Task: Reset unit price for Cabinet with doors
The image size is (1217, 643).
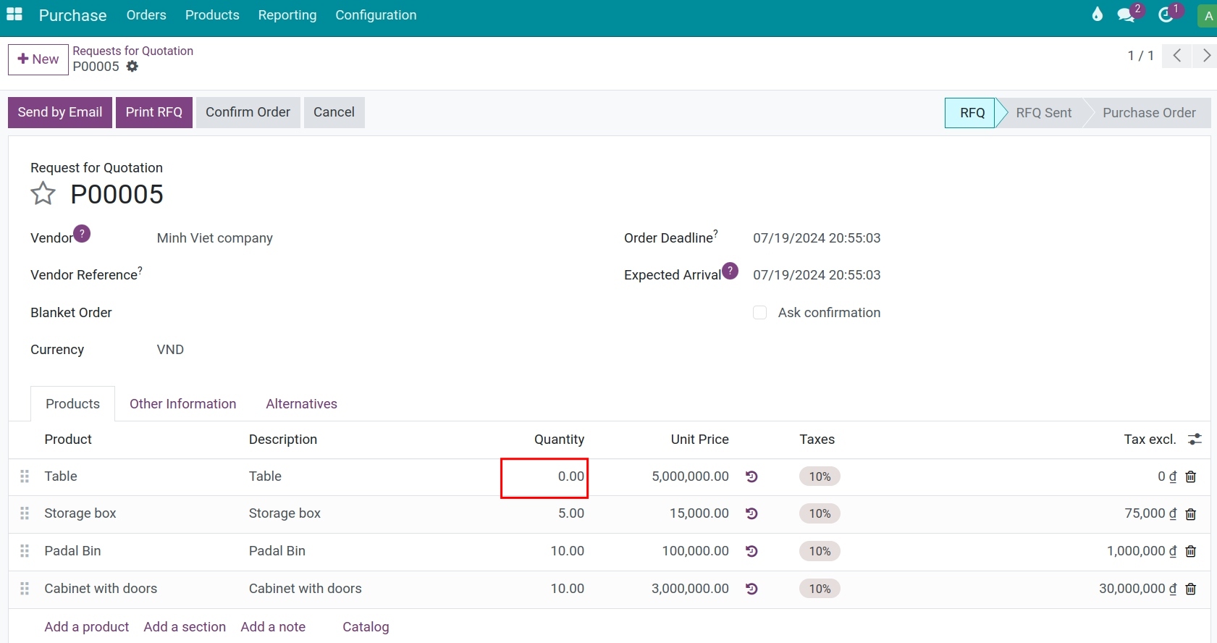Action: coord(751,589)
